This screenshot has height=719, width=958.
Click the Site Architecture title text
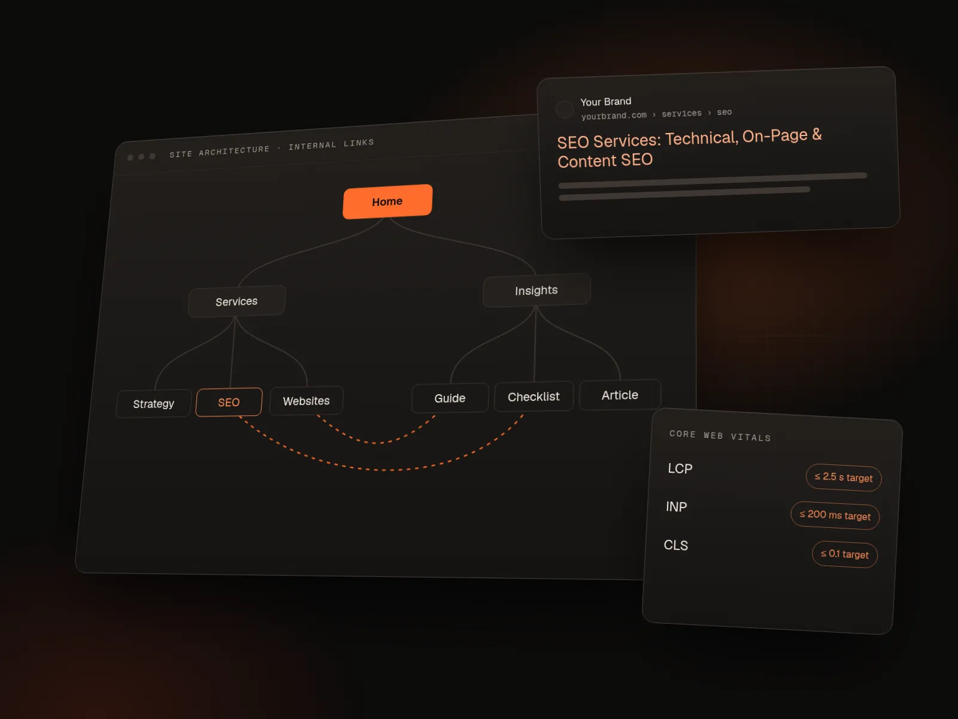pyautogui.click(x=220, y=152)
